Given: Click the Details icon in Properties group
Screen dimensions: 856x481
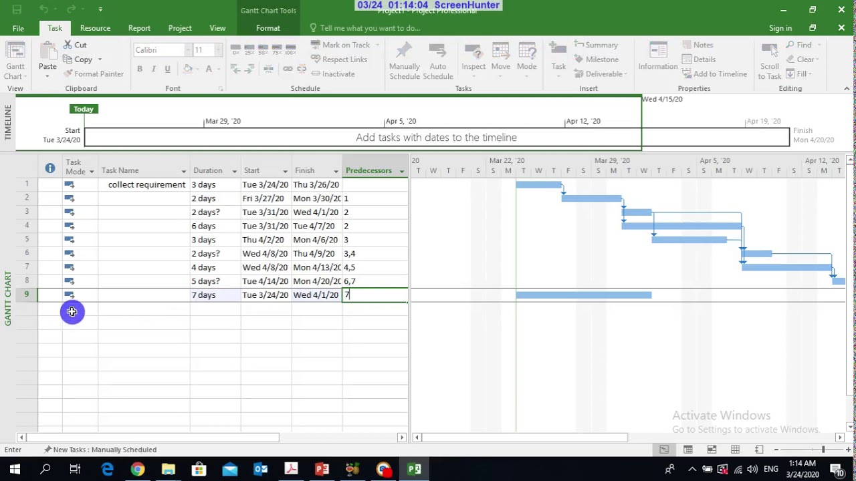Looking at the screenshot, I should (x=687, y=59).
